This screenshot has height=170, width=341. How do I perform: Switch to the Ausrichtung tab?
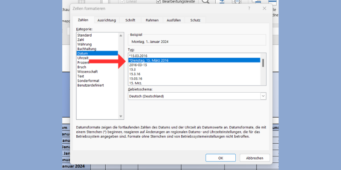pos(107,20)
